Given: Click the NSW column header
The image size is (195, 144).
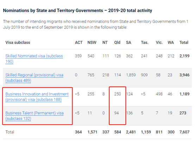Looking at the screenshot, I should 92,42.
